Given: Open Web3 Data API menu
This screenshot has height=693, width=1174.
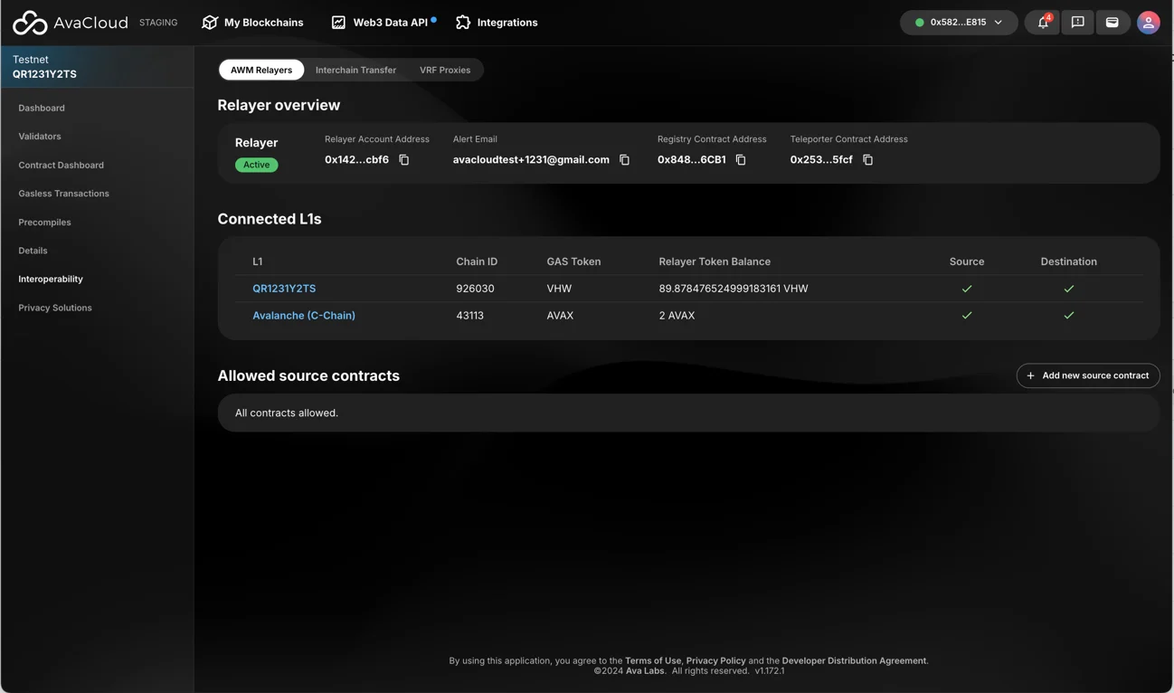Looking at the screenshot, I should tap(383, 23).
